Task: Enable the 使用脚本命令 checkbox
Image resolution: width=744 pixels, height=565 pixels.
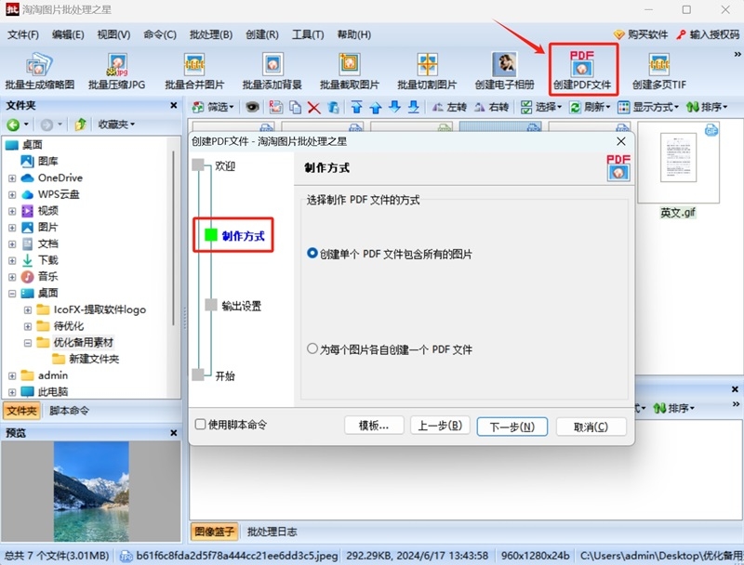Action: (200, 427)
